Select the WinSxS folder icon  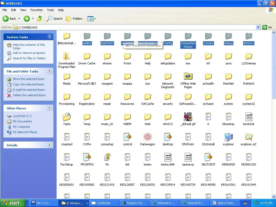tap(168, 117)
